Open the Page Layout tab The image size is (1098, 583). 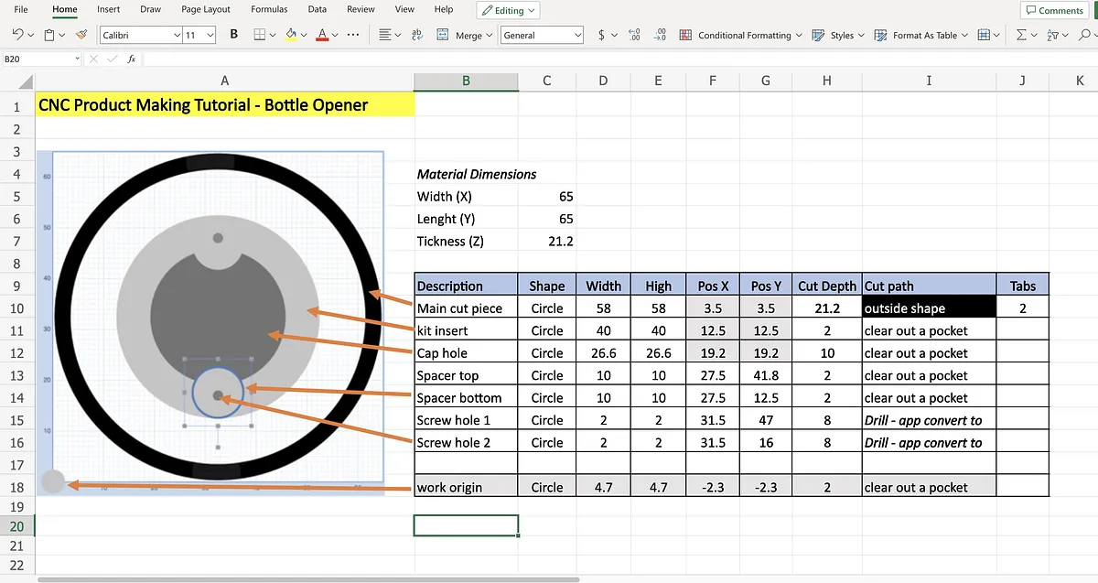[x=206, y=9]
